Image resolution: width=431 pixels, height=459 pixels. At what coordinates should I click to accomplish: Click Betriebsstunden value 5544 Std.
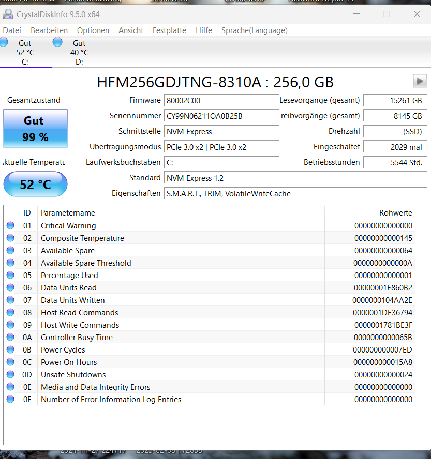click(395, 162)
